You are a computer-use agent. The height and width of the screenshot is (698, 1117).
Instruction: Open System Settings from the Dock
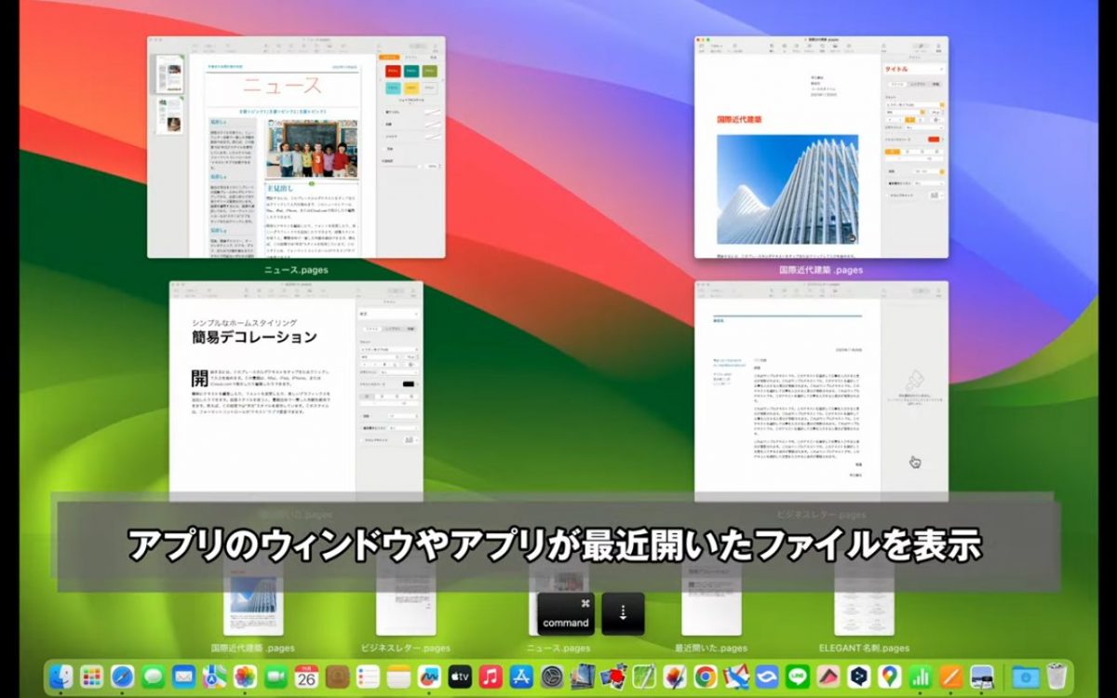[x=552, y=677]
